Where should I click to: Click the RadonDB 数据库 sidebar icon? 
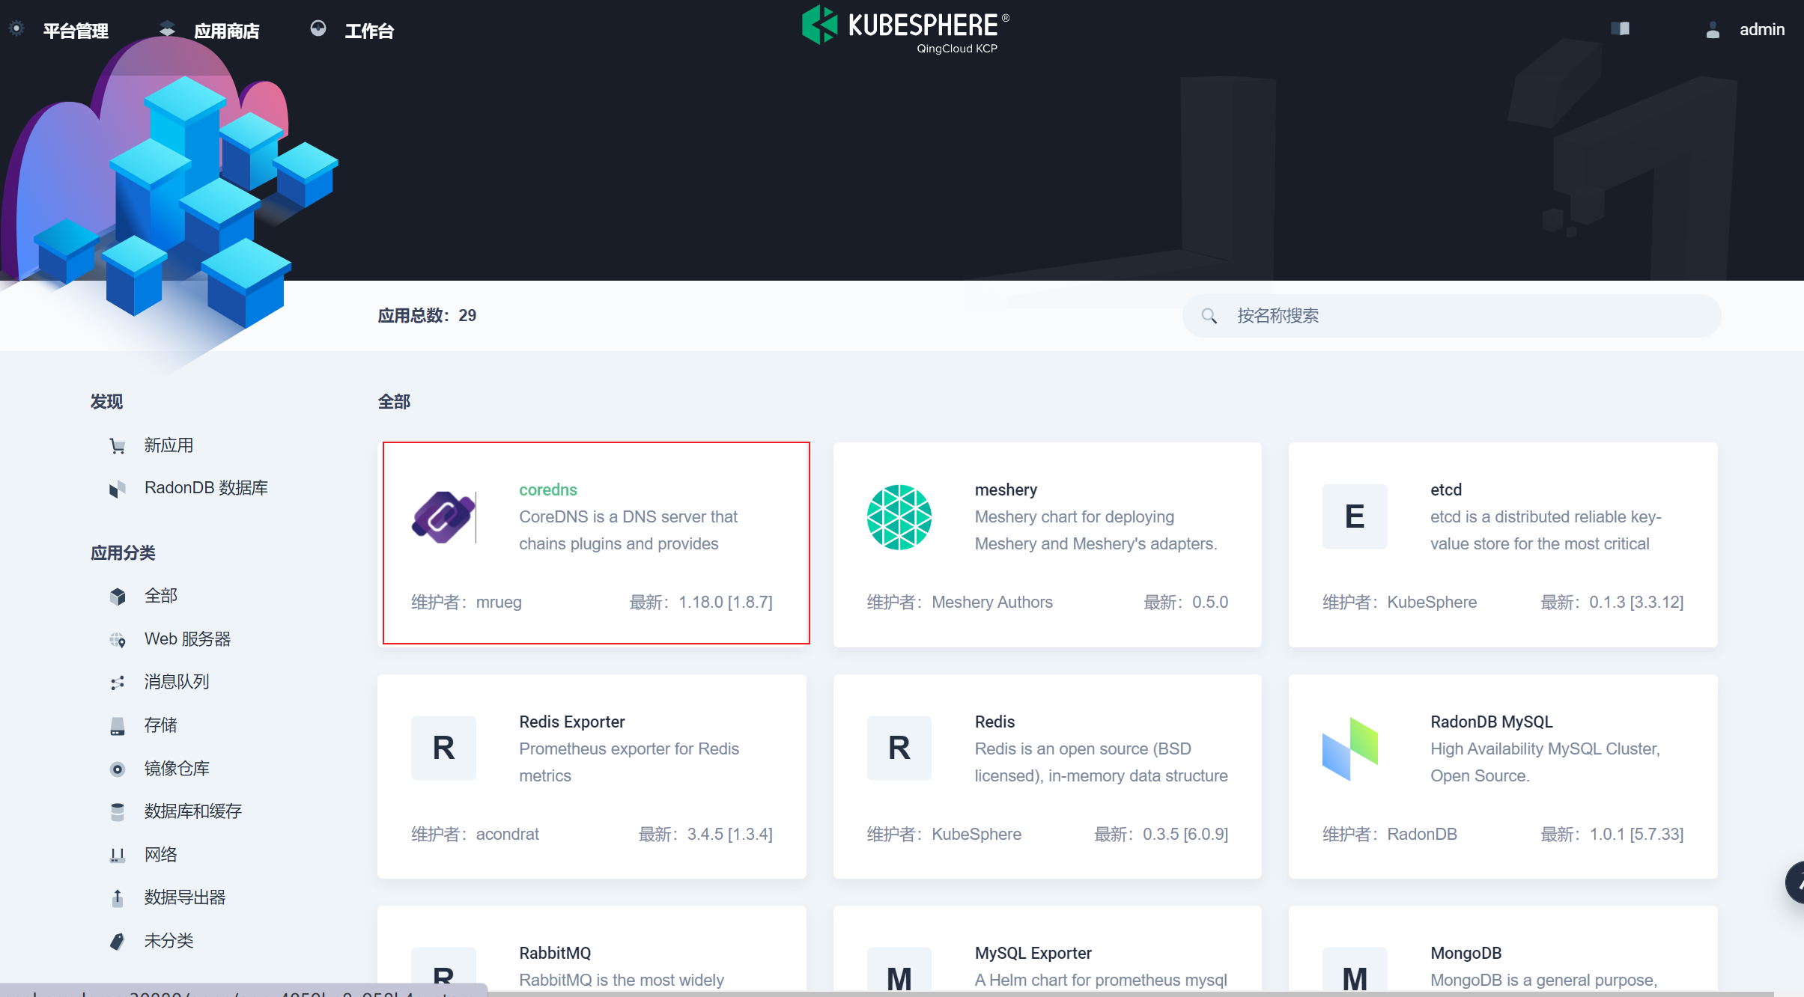(x=118, y=489)
